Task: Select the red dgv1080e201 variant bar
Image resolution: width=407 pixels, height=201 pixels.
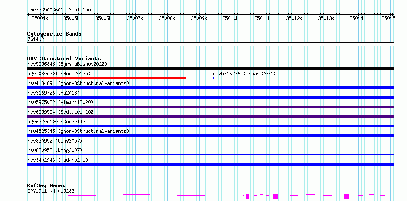Action: [107, 78]
